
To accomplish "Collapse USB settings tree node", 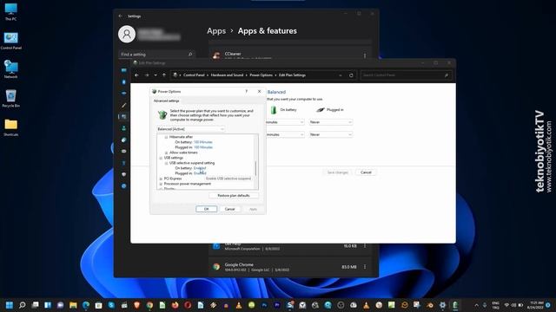I will click(x=161, y=158).
